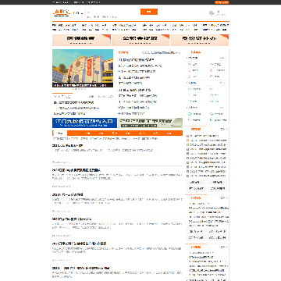Open the blue vaccine appointment banner ad
Screen dimensions: 281x281
click(84, 123)
